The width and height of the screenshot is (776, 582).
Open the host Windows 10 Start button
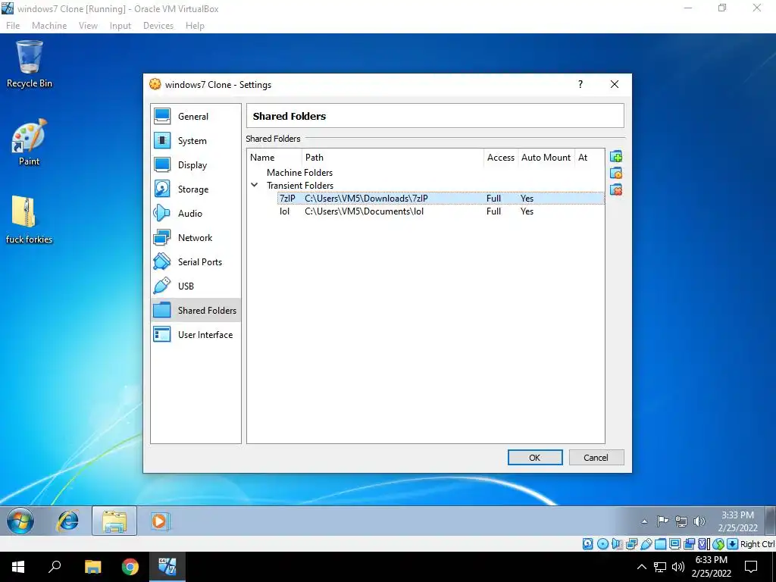pos(18,567)
